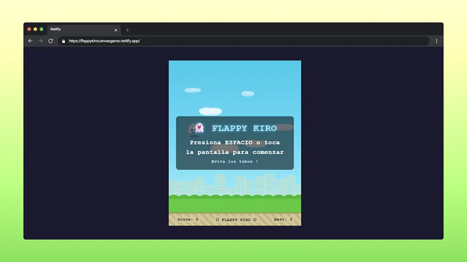The height and width of the screenshot is (262, 467).
Task: Click 'la pantalla para comenzar' text
Action: (235, 152)
